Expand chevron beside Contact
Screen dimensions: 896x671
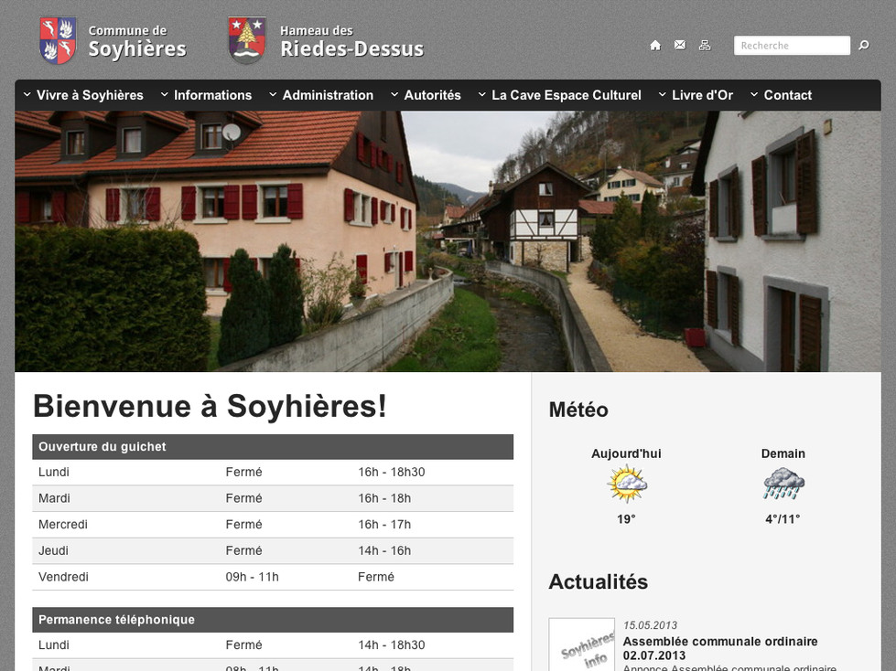pos(754,94)
